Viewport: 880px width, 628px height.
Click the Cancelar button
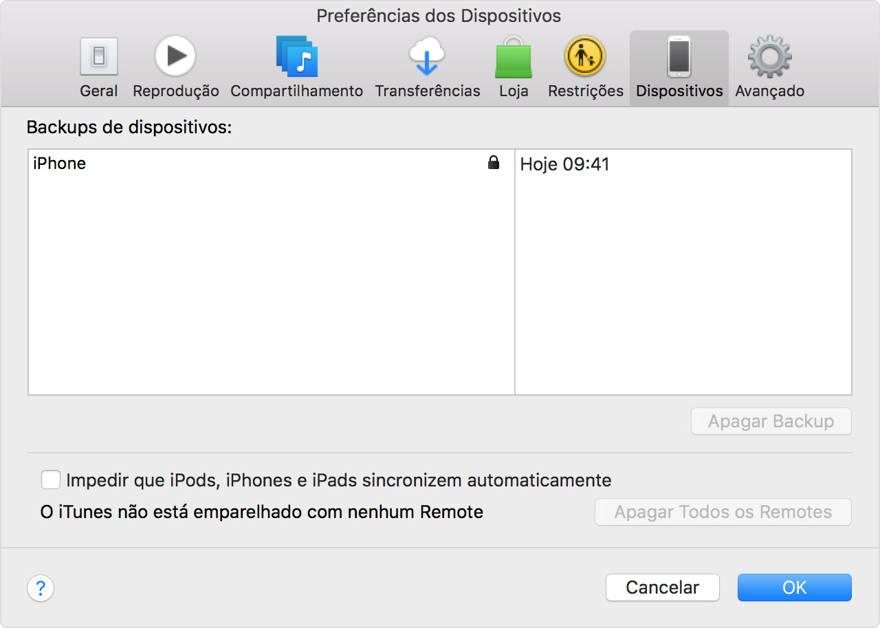coord(662,587)
